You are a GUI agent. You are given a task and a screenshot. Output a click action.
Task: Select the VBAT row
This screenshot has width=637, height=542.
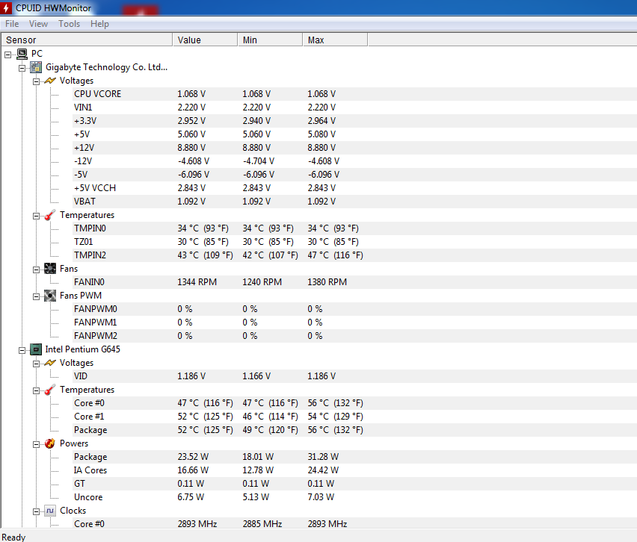[354, 202]
